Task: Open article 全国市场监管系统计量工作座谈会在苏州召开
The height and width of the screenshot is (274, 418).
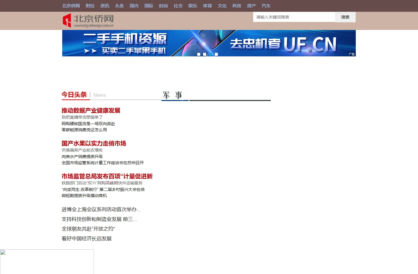Action: [x=103, y=163]
